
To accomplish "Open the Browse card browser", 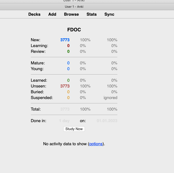I will [71, 14].
